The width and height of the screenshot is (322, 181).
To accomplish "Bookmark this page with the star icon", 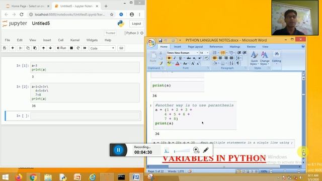I will (112, 15).
